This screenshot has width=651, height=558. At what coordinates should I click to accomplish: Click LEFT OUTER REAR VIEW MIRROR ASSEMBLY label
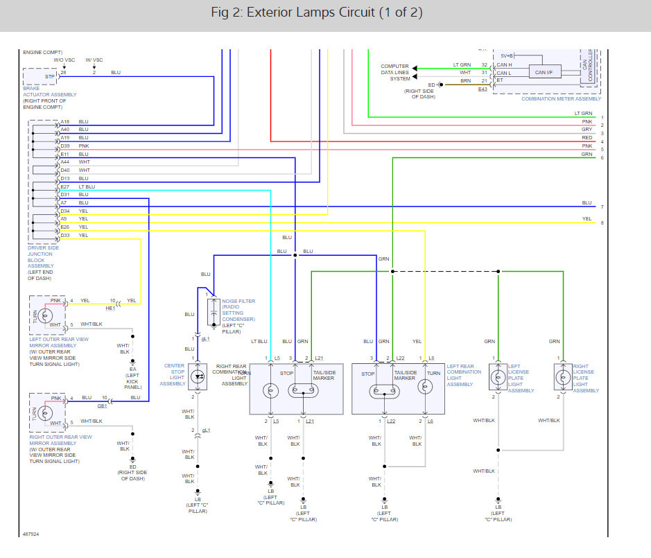point(58,342)
